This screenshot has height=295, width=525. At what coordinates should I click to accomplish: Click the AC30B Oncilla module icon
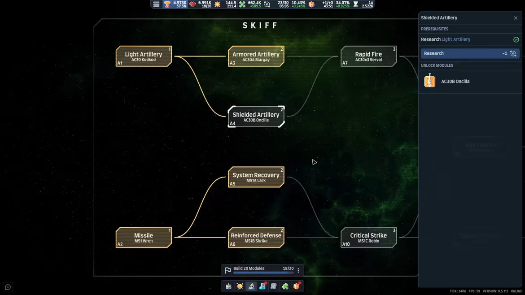tap(429, 81)
